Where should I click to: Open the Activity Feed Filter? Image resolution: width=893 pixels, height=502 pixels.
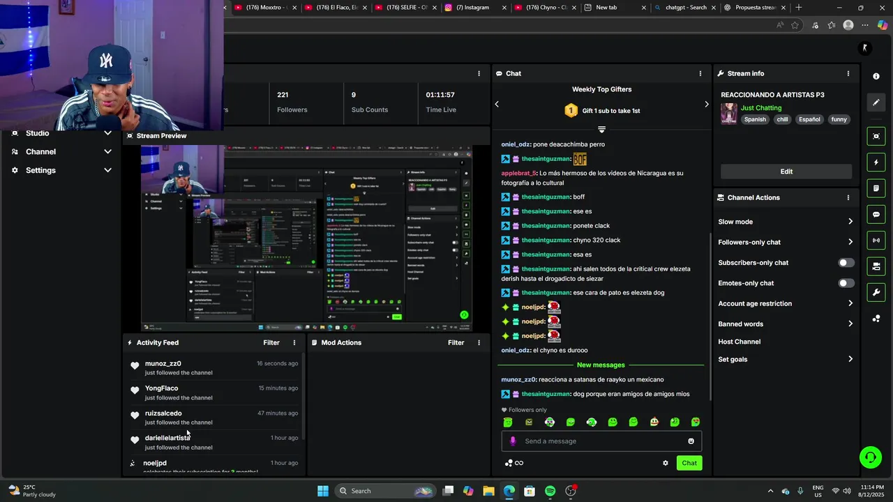point(271,342)
